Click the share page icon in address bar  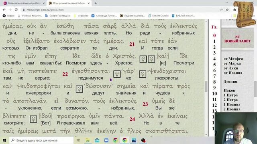(221, 10)
